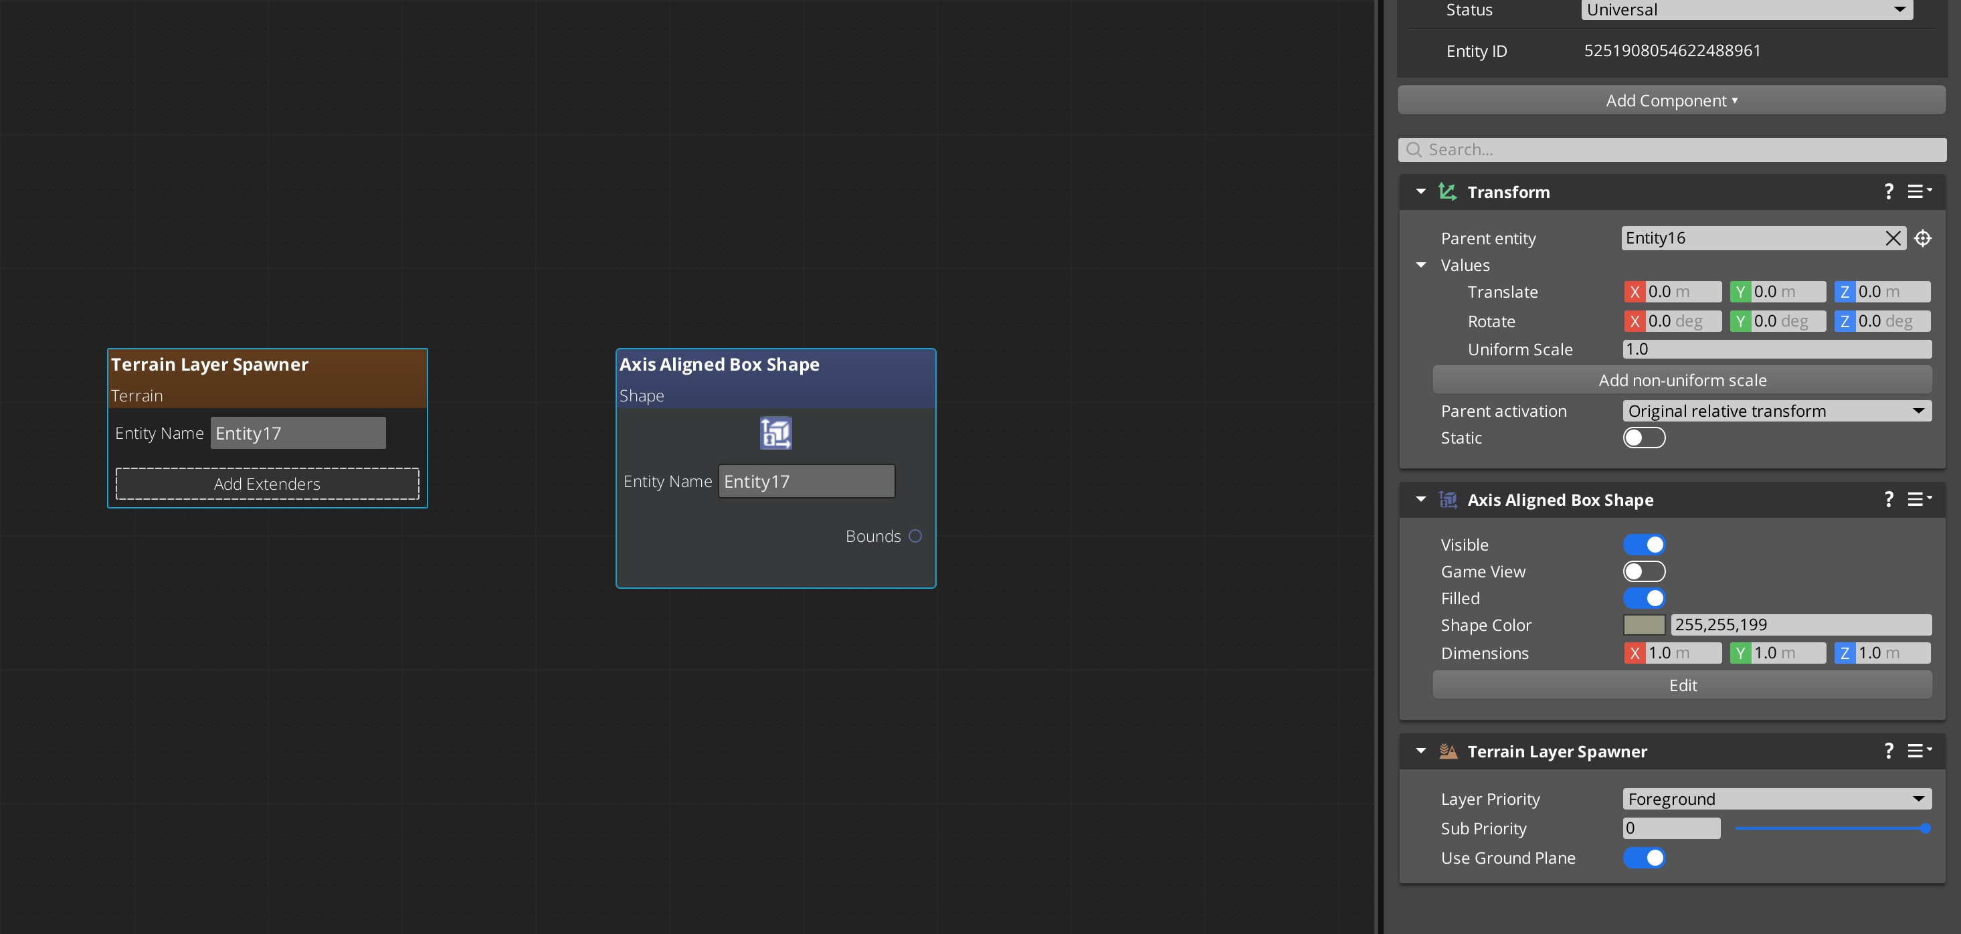Open the Transform component hamburger menu
The width and height of the screenshot is (1961, 934).
1918,192
